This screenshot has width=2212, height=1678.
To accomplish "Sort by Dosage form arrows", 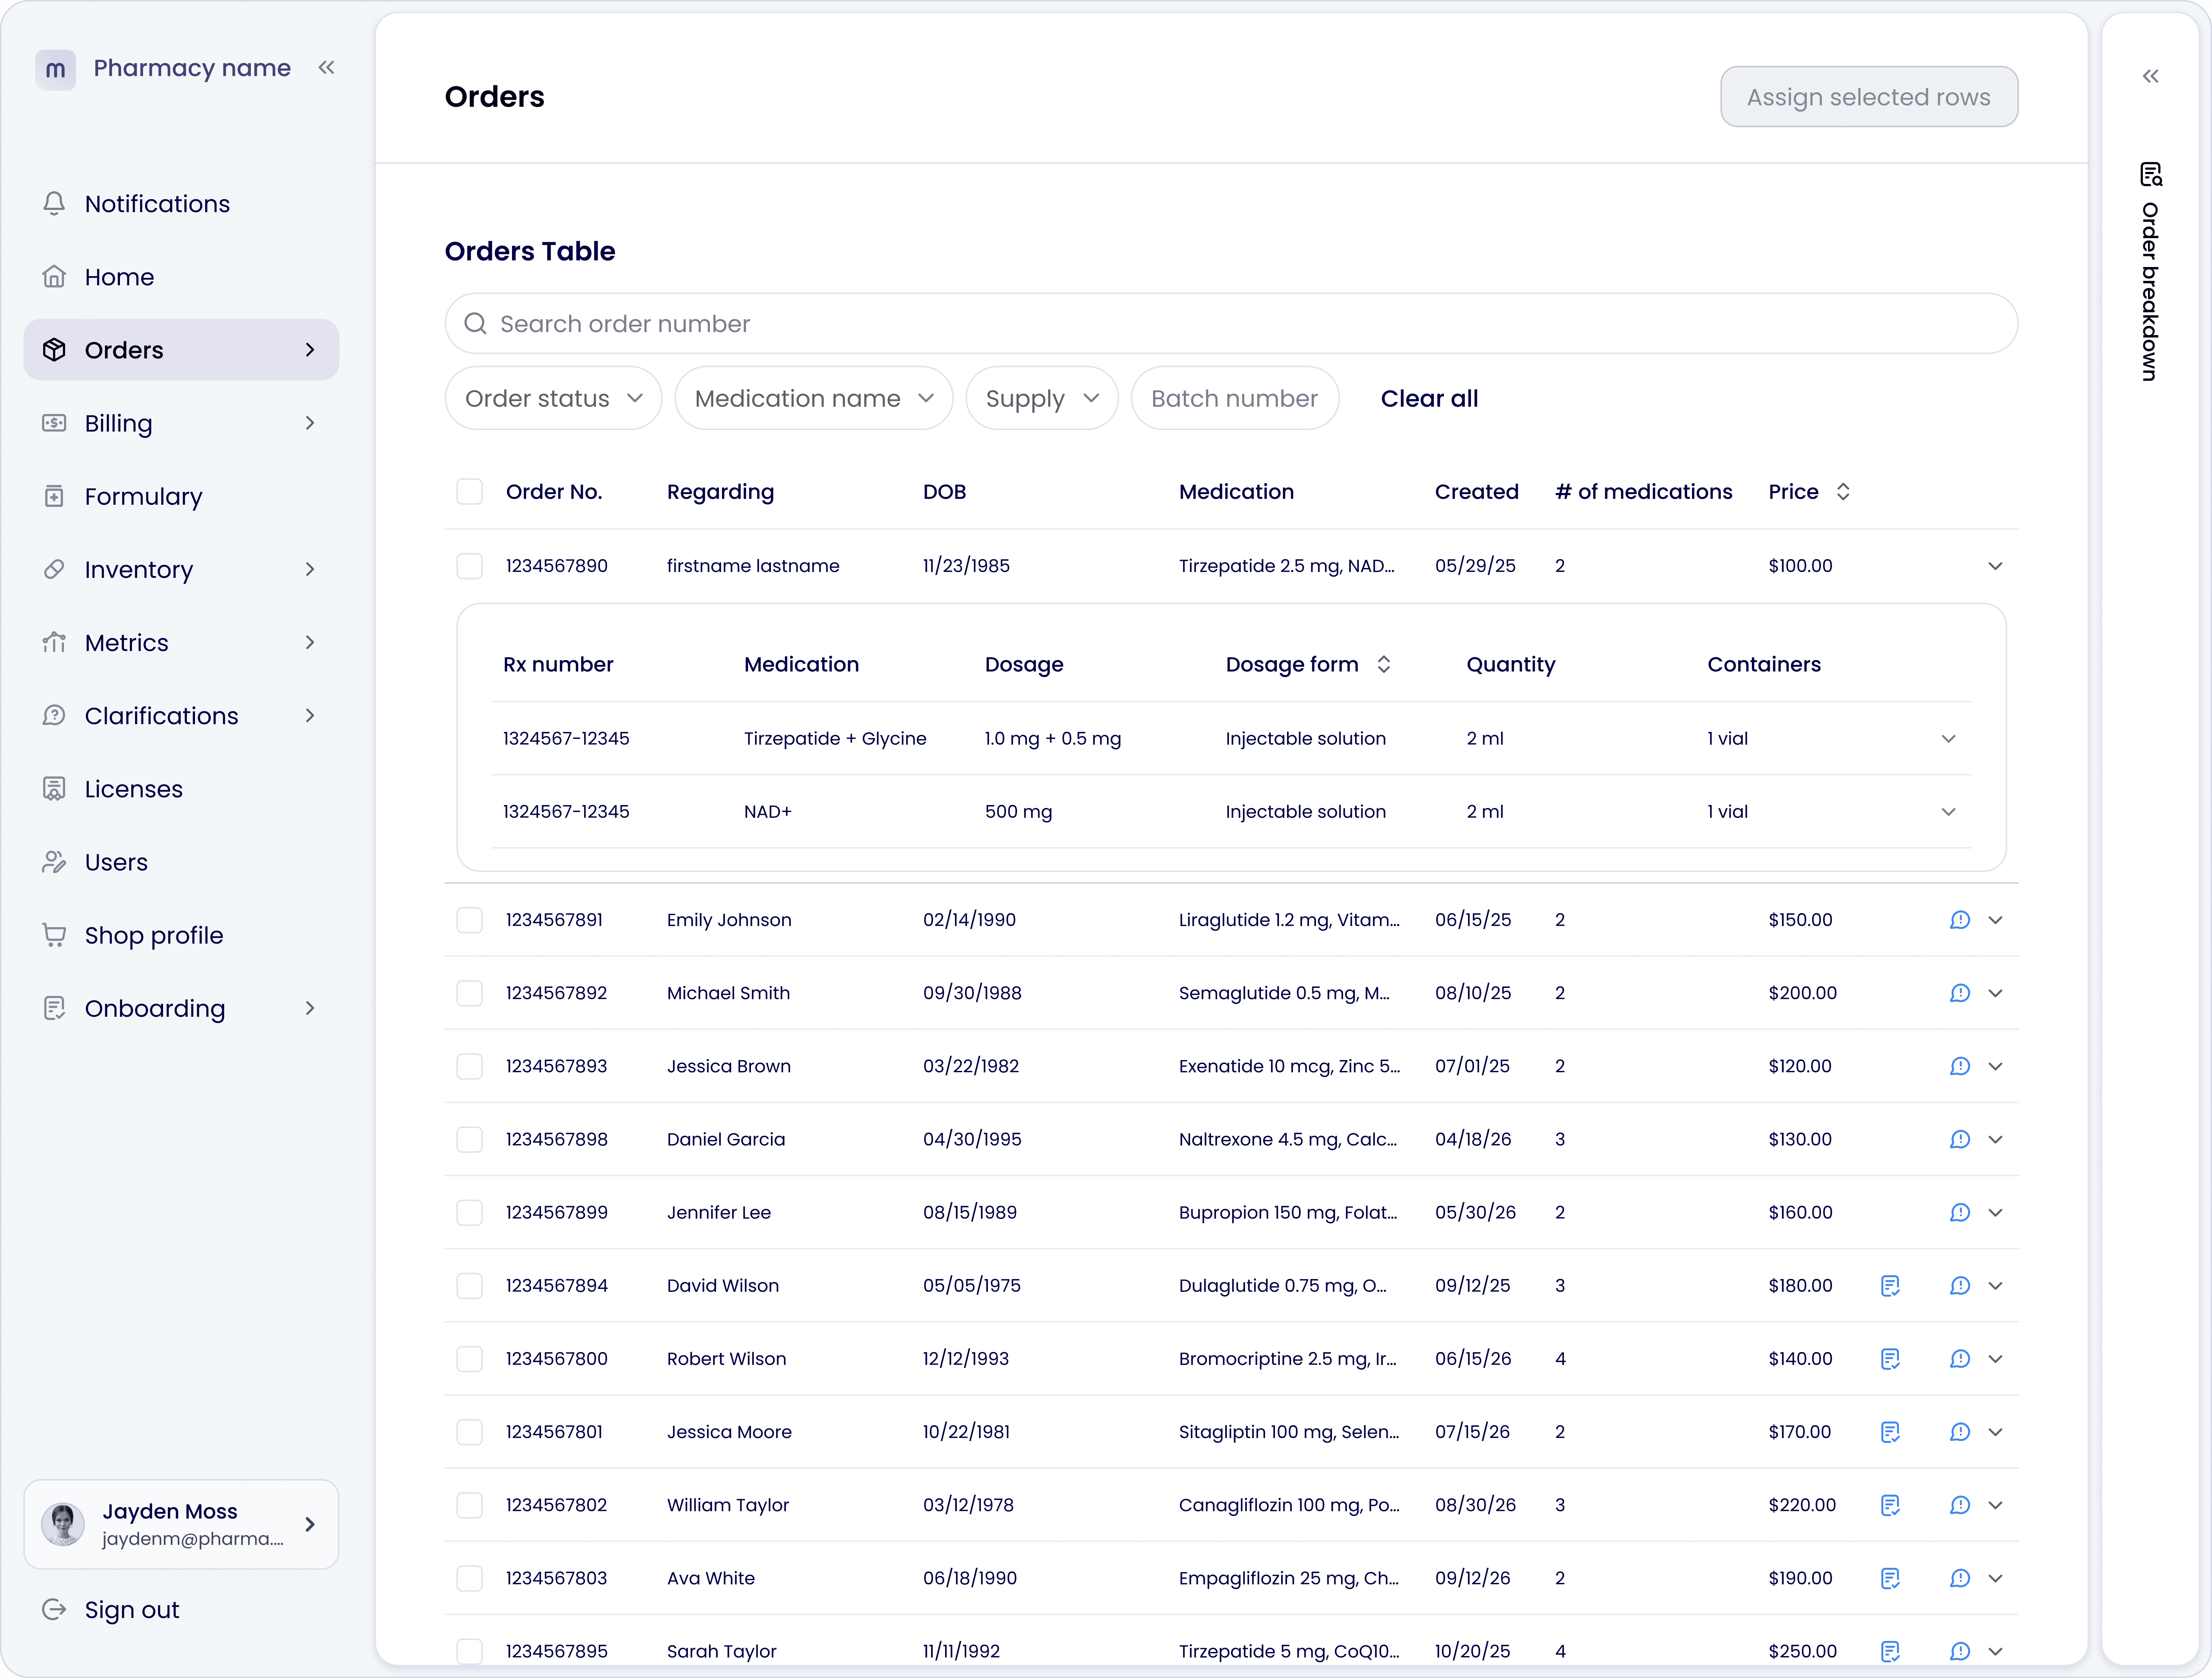I will click(x=1384, y=665).
